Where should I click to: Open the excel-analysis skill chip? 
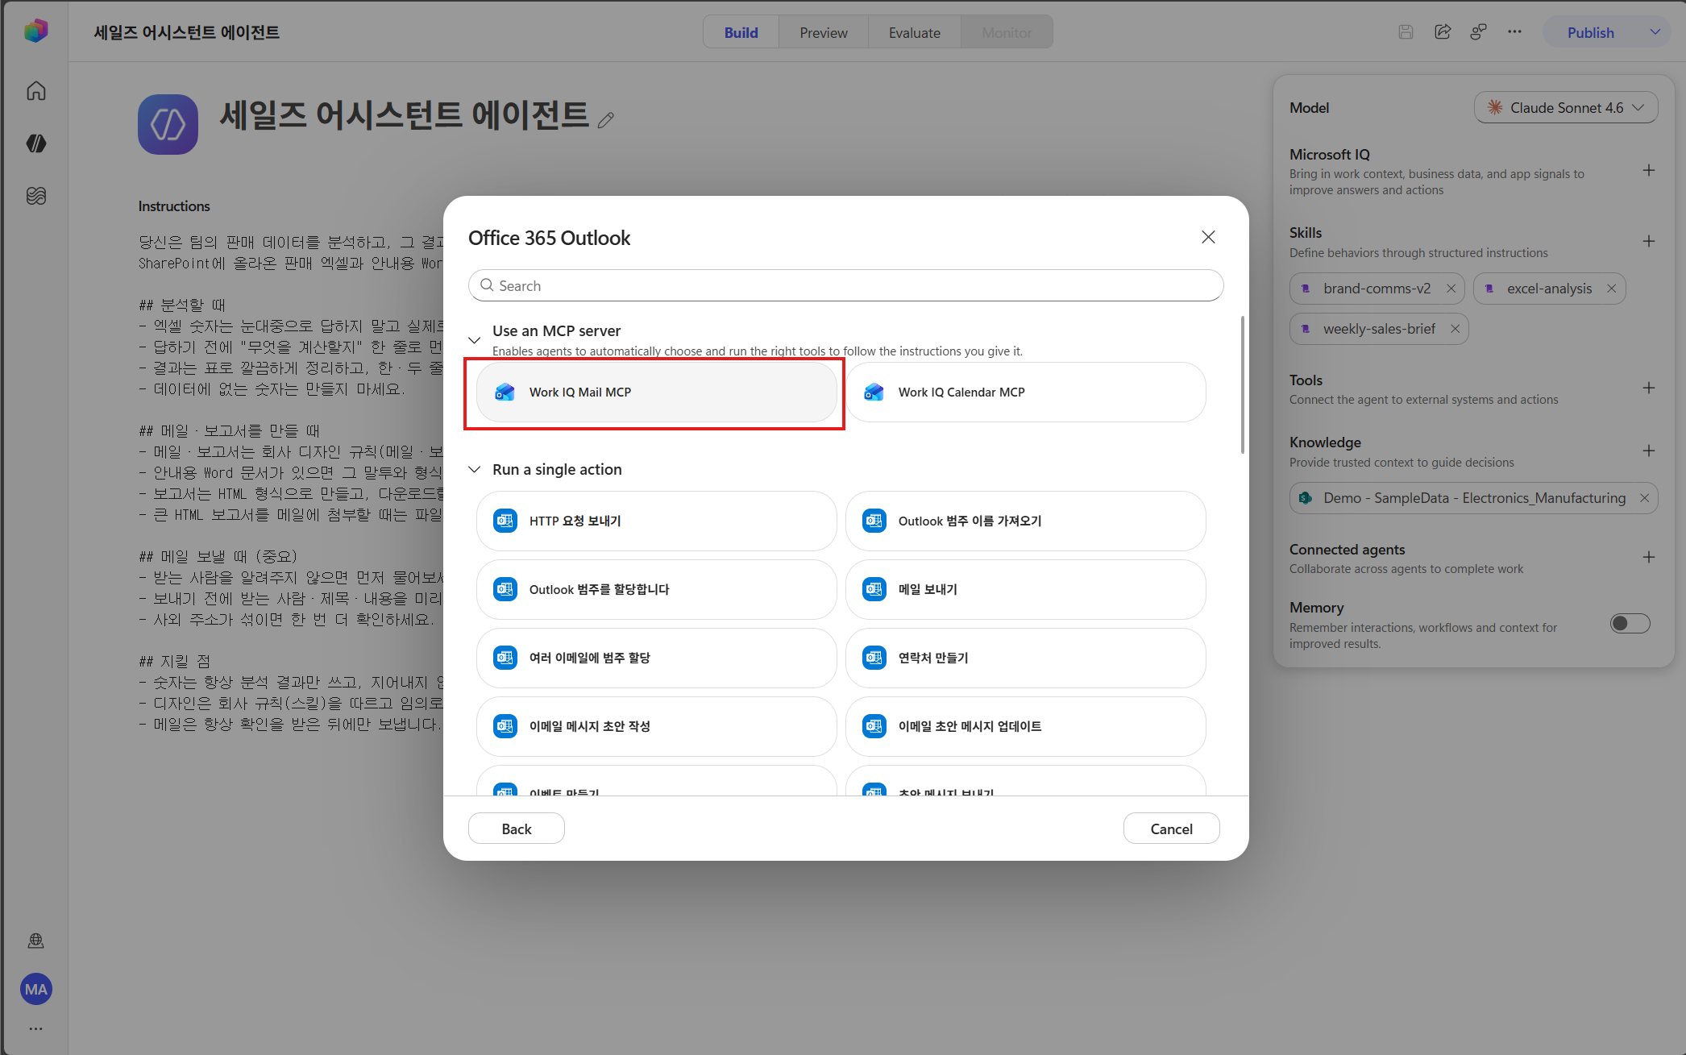coord(1549,289)
